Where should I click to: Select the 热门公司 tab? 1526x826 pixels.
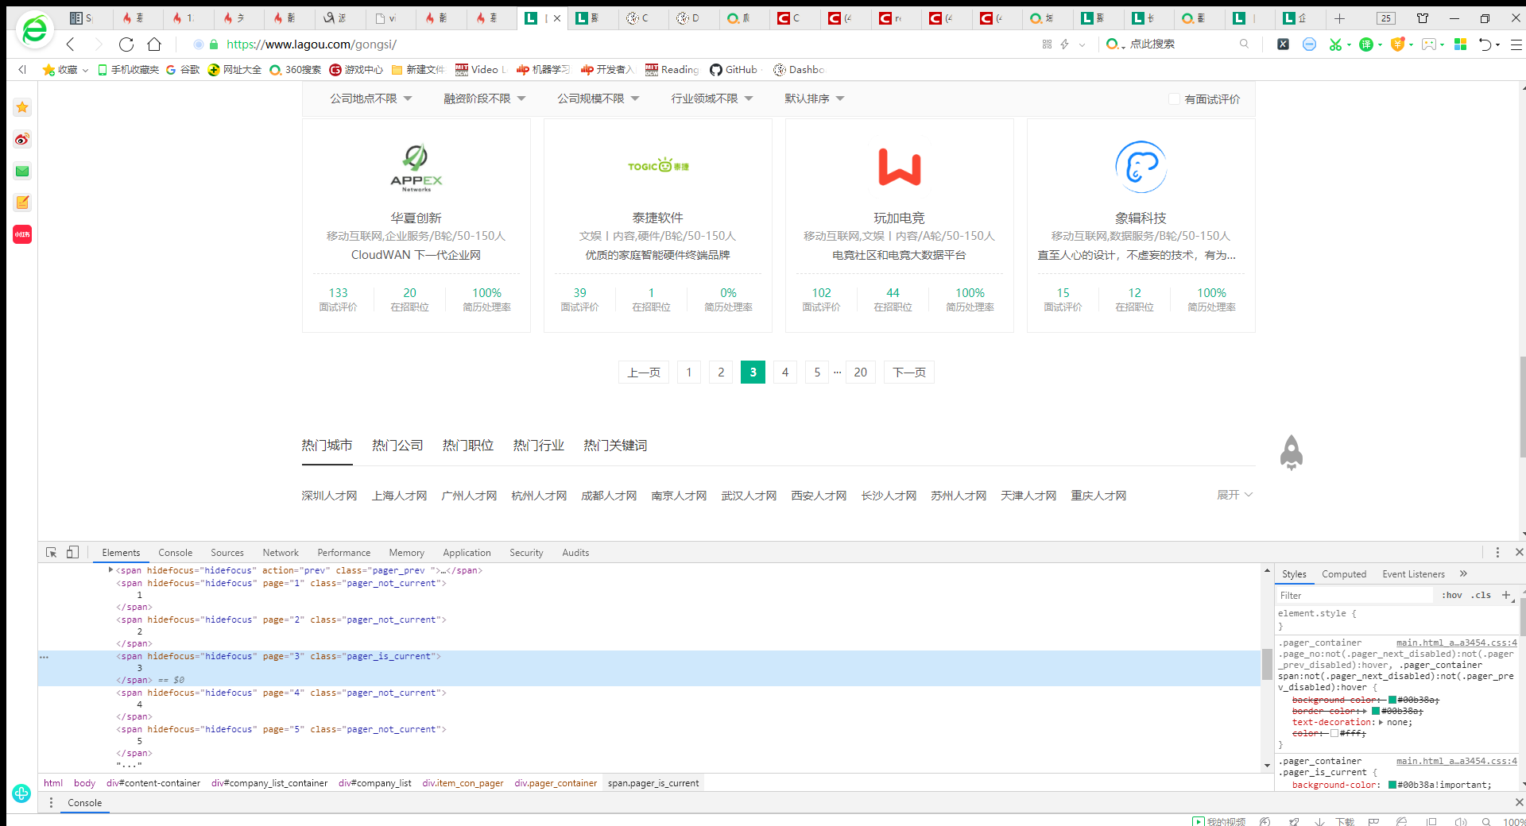click(397, 446)
